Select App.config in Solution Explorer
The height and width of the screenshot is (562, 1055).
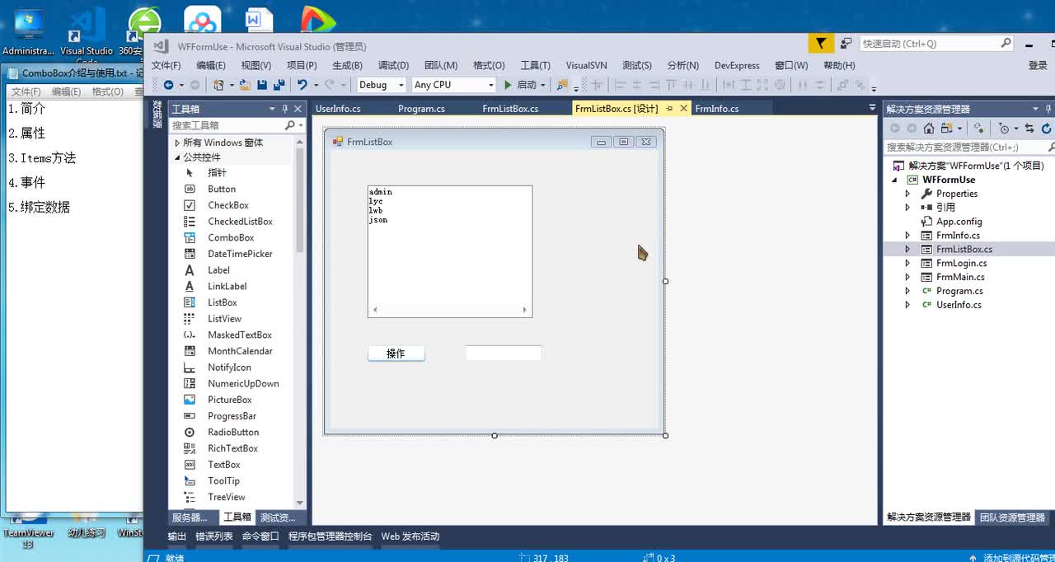959,222
